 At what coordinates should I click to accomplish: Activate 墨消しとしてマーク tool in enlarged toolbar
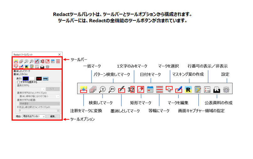click(x=122, y=89)
